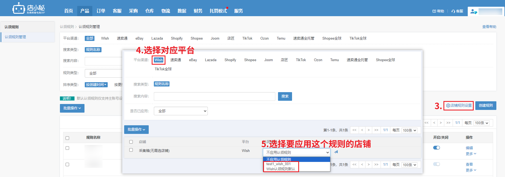Select Wish platform in the dialog
This screenshot has height=177, width=505.
click(158, 60)
